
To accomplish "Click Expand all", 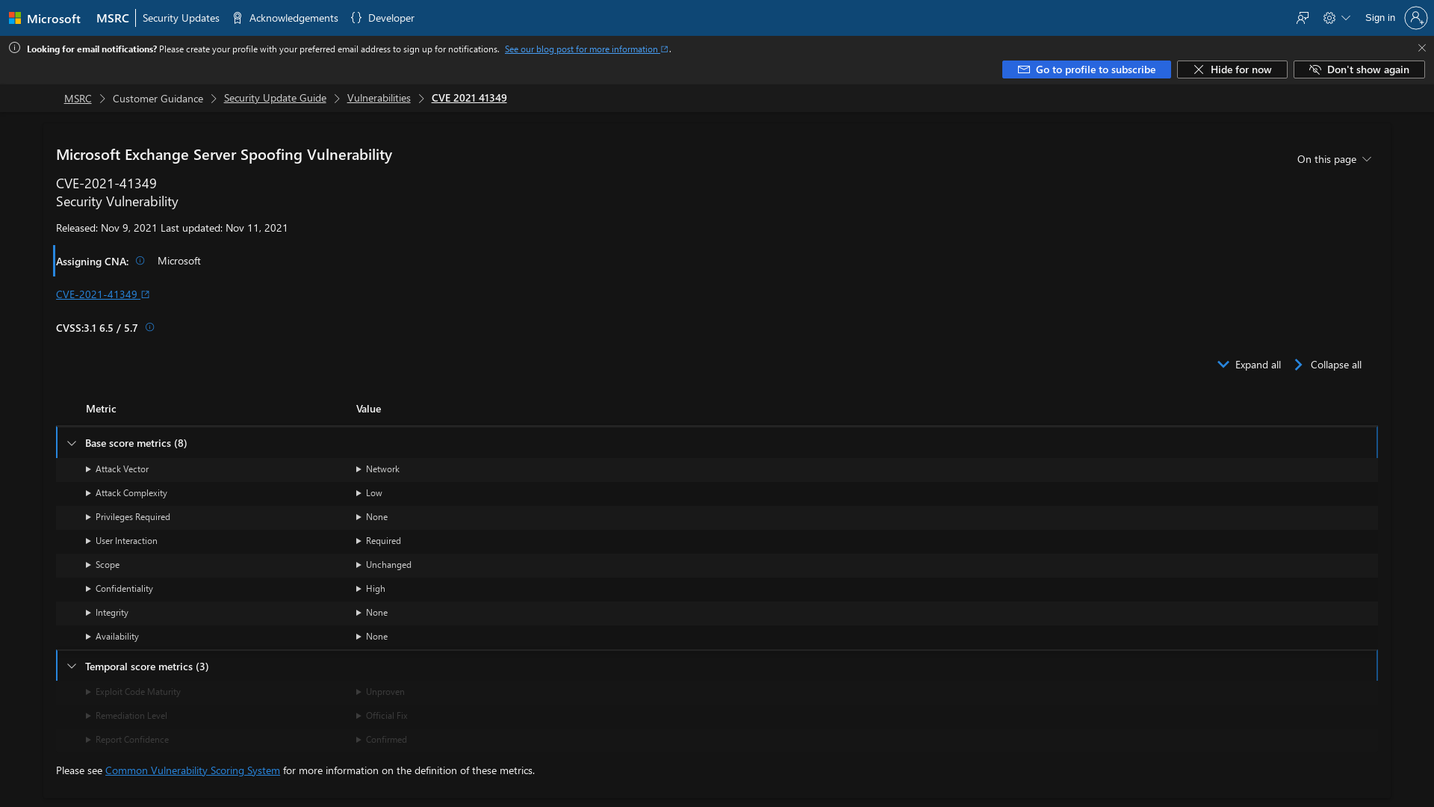I will pos(1249,365).
